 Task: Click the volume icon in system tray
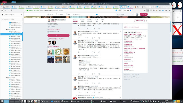(x=156, y=101)
